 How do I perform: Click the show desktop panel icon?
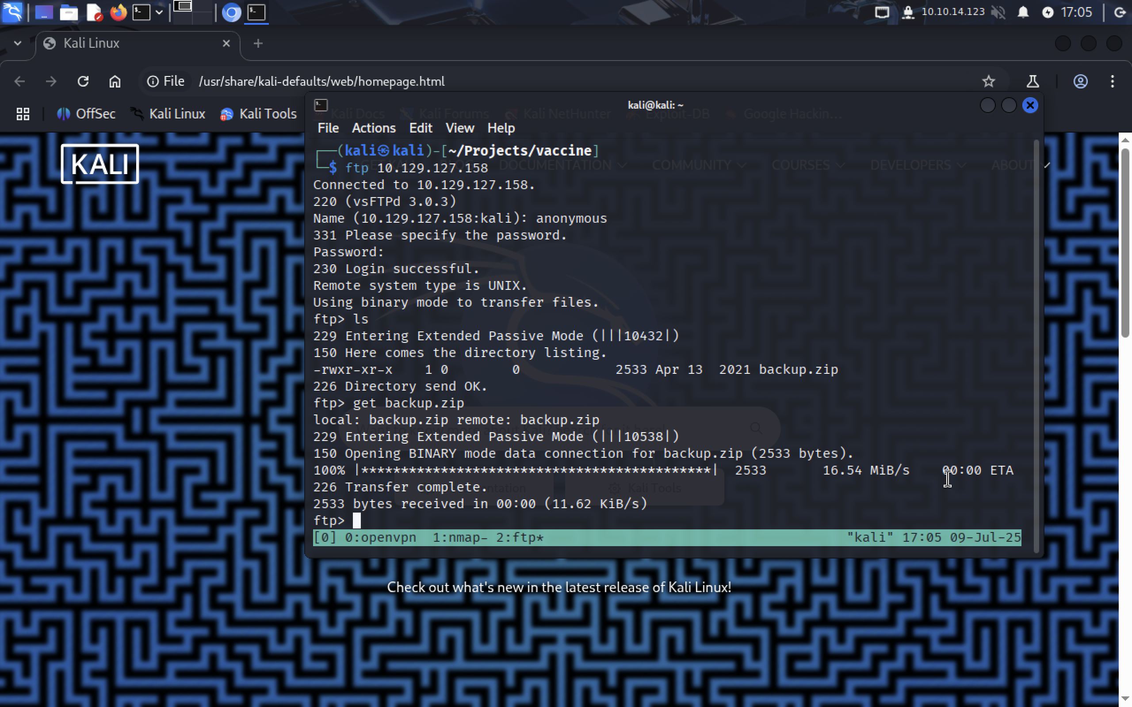44,12
